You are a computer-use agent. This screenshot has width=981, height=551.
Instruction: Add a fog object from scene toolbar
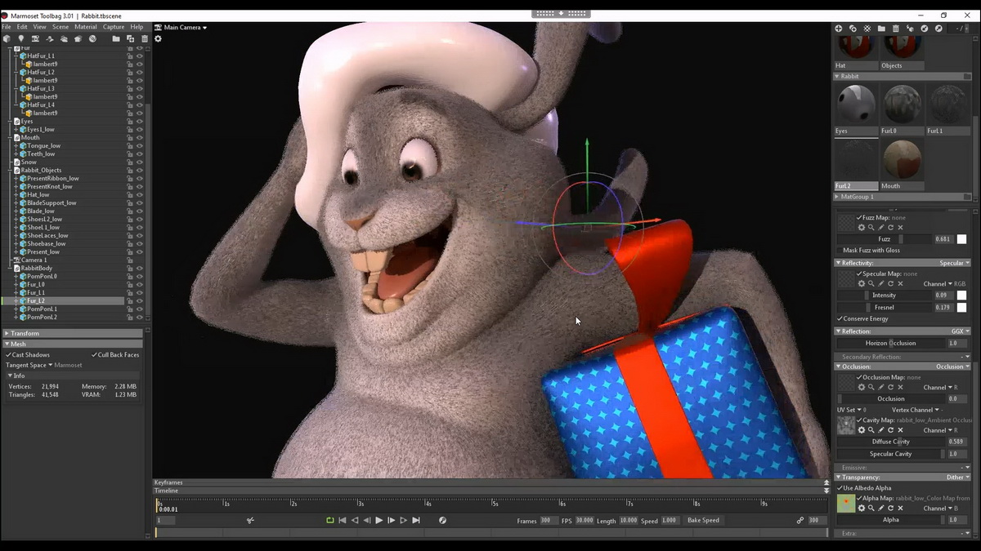(64, 38)
